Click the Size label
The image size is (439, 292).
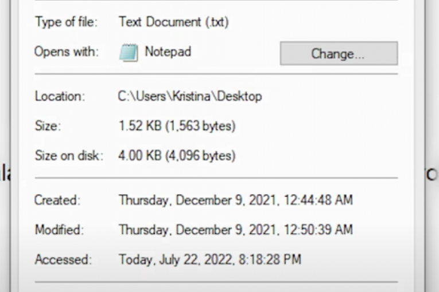[x=48, y=126]
